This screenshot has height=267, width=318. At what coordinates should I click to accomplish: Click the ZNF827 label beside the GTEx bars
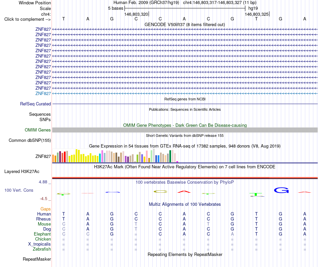point(43,156)
